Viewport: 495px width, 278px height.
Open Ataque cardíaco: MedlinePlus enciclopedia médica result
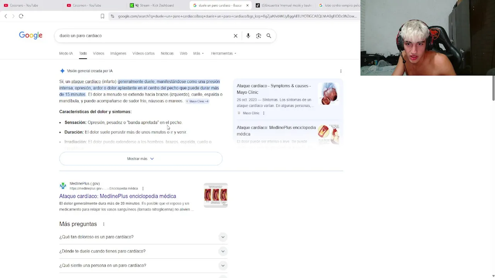point(118,196)
